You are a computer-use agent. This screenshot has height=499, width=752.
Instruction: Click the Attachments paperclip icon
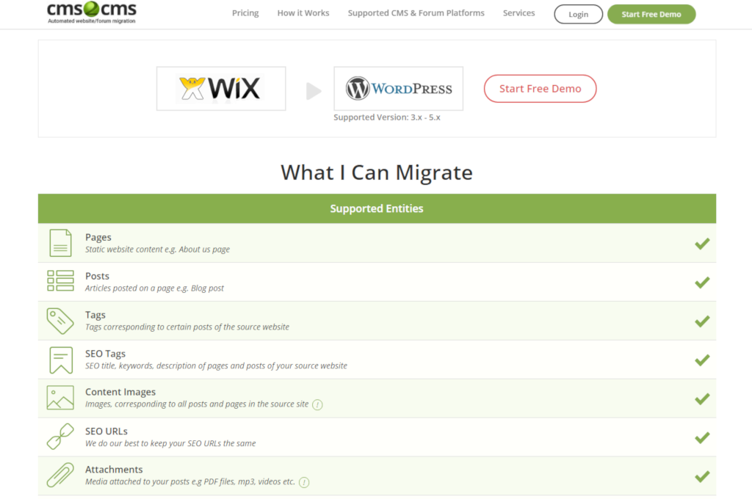60,475
